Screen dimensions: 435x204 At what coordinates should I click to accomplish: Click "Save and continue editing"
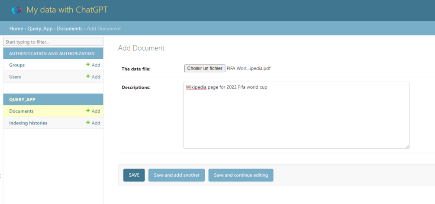[x=241, y=175]
